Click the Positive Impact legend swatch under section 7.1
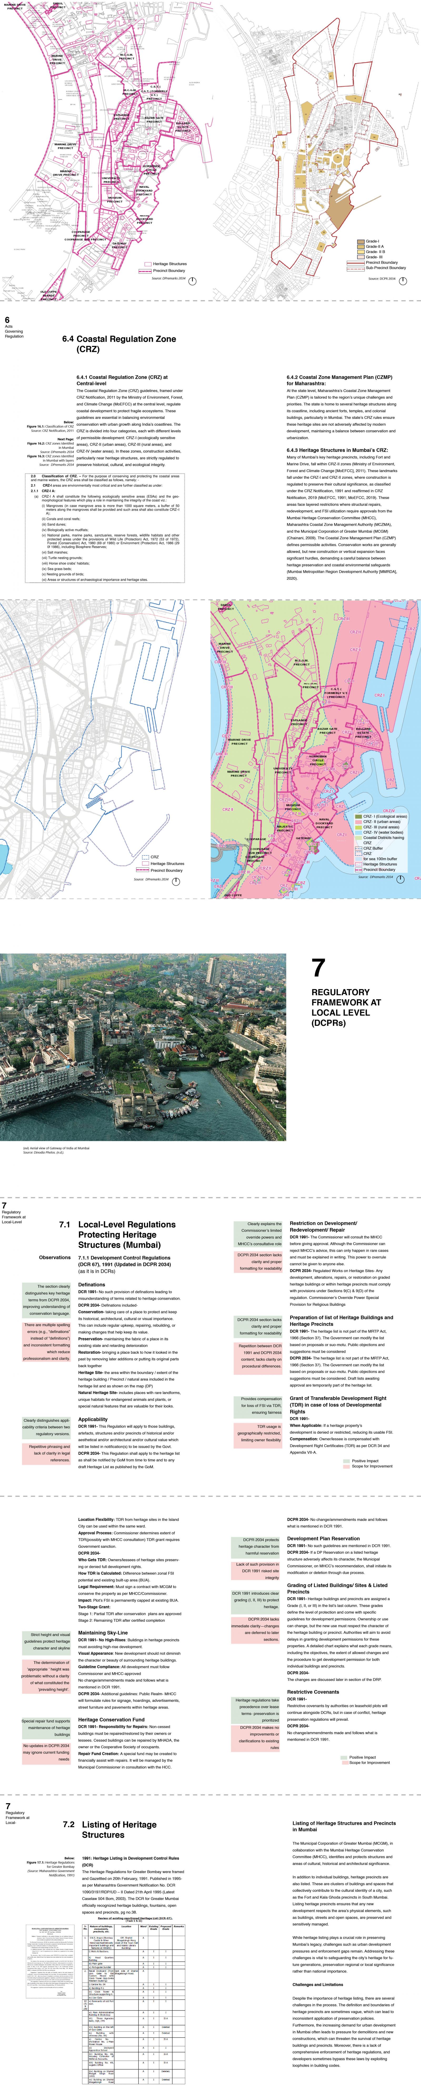Screen dimensions: 421x2094 (346, 1461)
